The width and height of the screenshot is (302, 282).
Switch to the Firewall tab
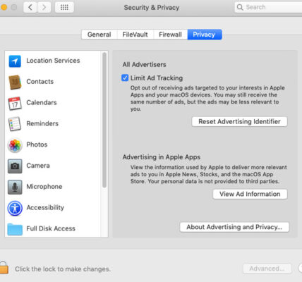(x=170, y=35)
